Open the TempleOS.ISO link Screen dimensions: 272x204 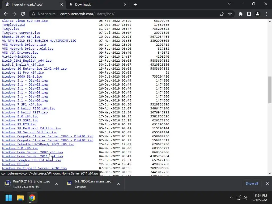click(14, 25)
